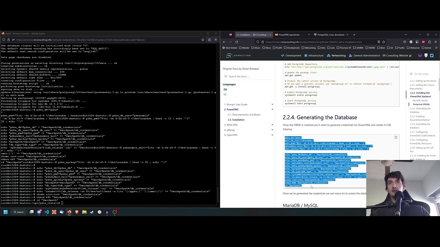Click the BR Consulting logo
Image resolution: width=440 pixels, height=247 pixels.
(x=238, y=56)
